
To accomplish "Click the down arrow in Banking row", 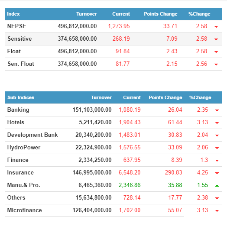I will pyautogui.click(x=217, y=110).
